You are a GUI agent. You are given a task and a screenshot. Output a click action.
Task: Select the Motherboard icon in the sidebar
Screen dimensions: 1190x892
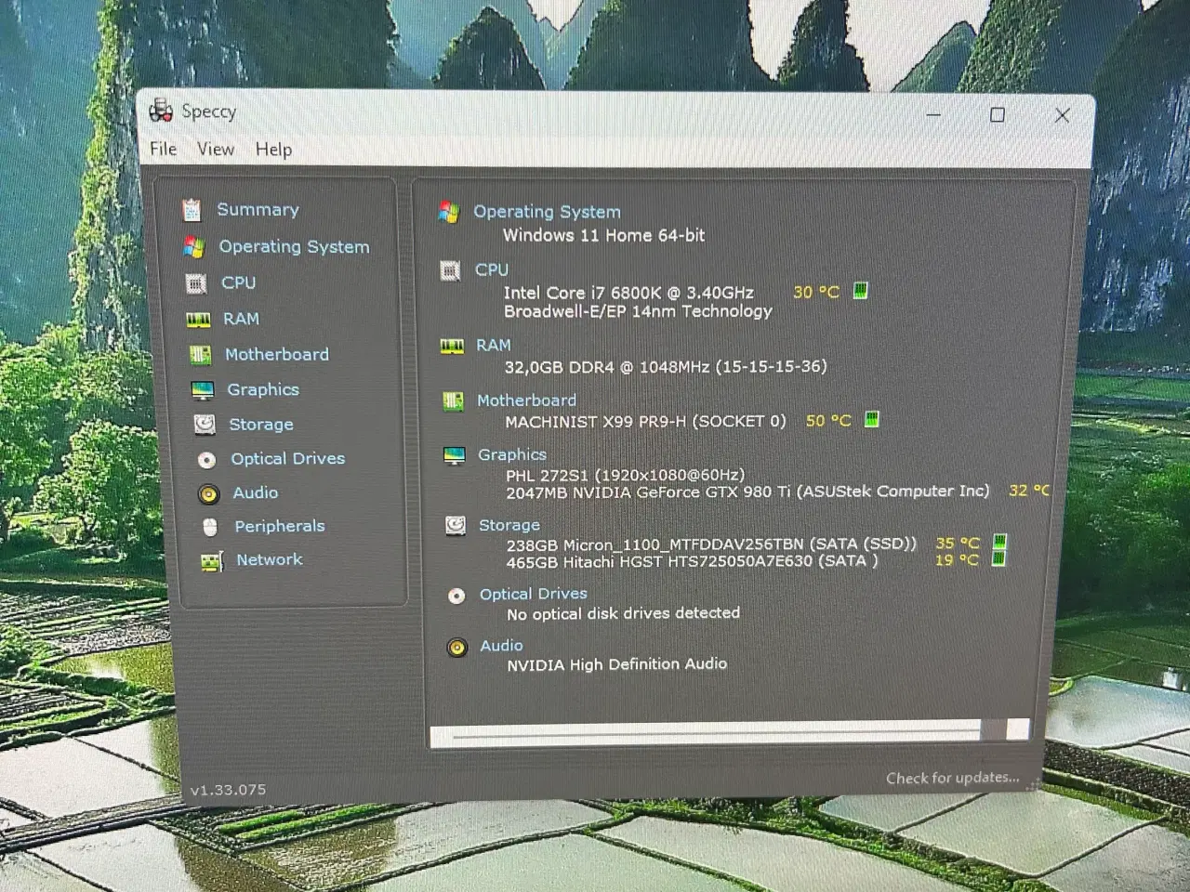point(202,355)
